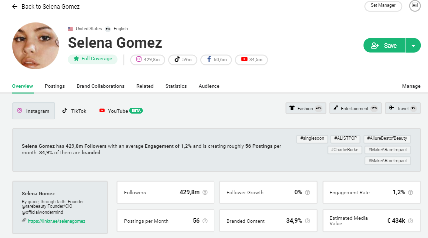Click the #ALISTPOP hashtag
Viewport: 428px width, 238px height.
click(x=345, y=138)
